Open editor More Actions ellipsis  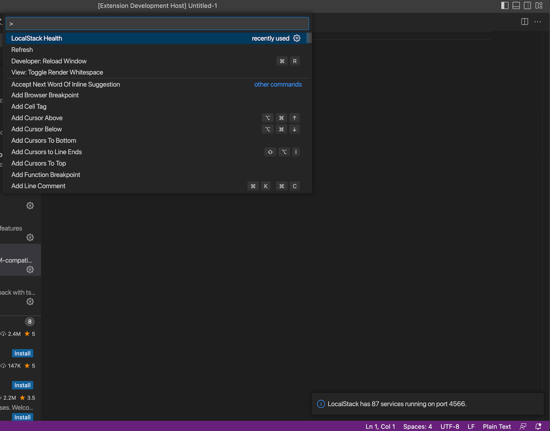pyautogui.click(x=538, y=22)
